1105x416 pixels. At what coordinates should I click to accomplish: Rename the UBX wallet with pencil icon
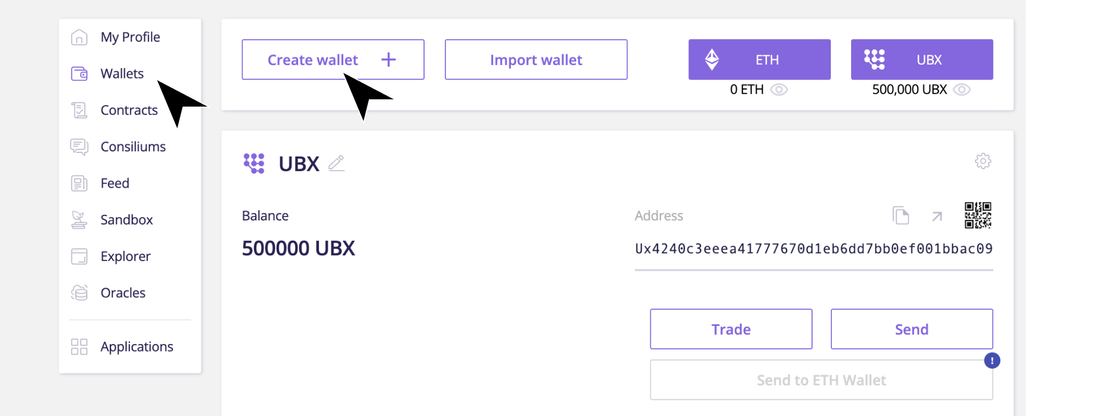click(337, 163)
